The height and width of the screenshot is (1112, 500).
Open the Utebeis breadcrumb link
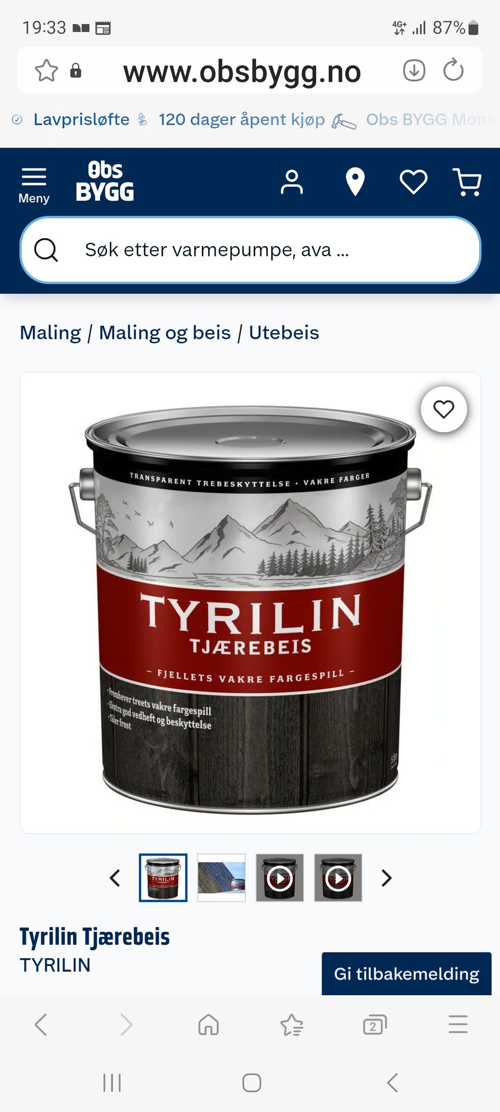284,333
